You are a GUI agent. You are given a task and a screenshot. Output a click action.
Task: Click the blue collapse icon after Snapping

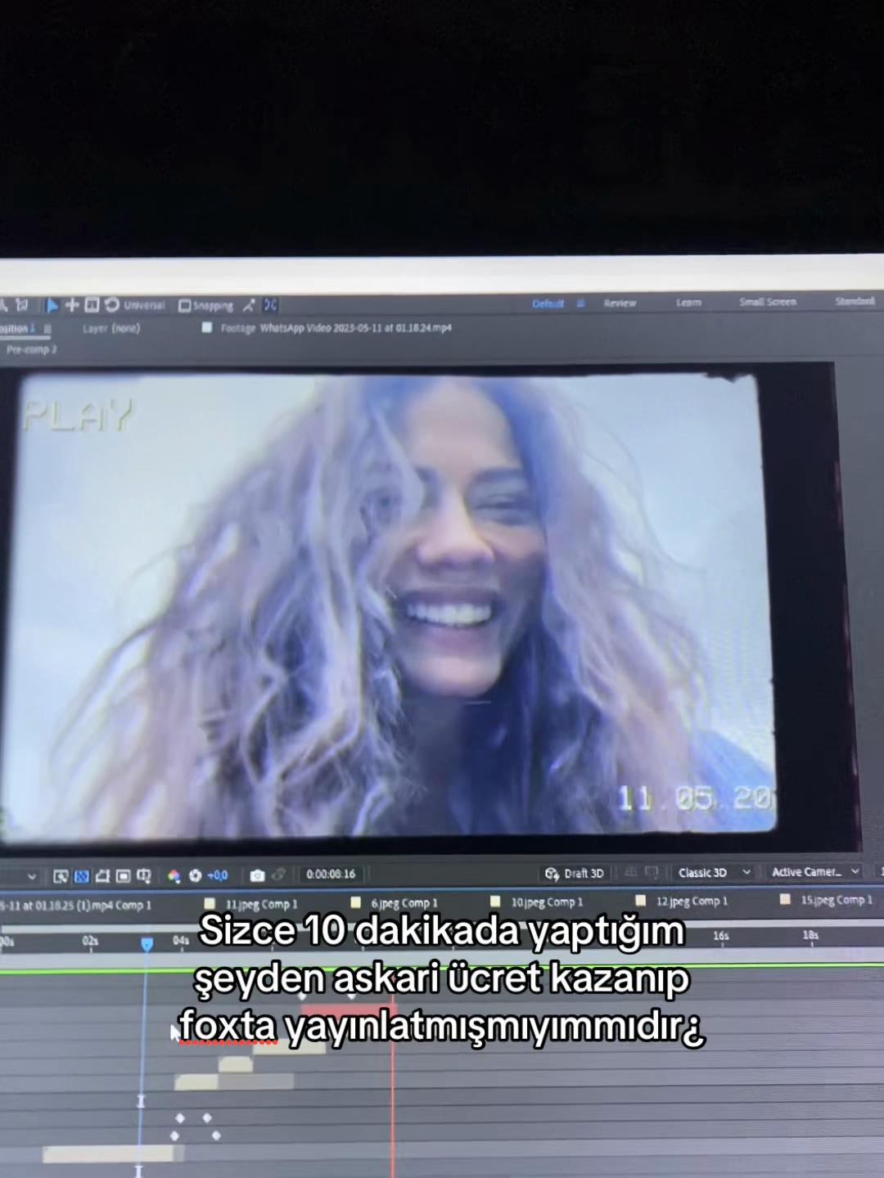coord(270,305)
